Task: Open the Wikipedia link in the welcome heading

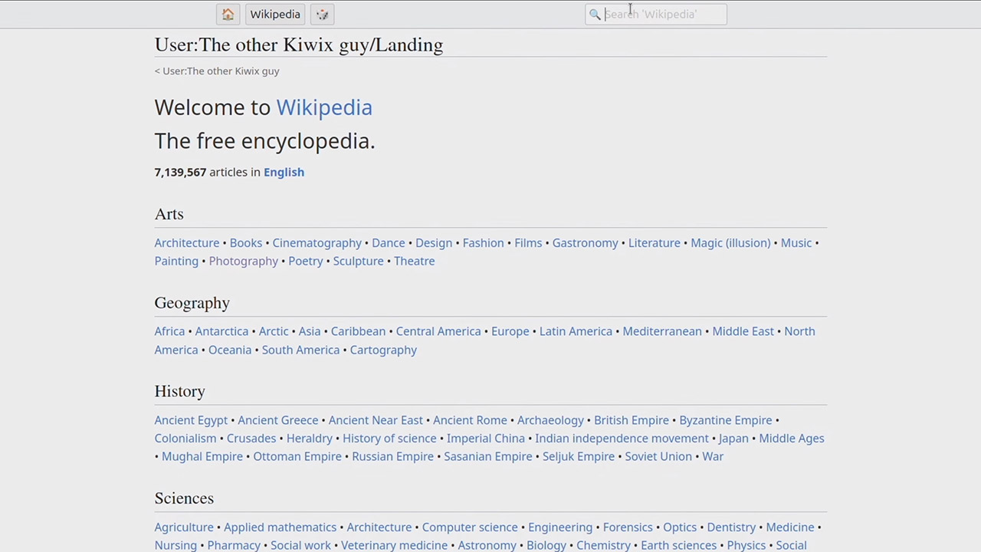Action: point(324,107)
